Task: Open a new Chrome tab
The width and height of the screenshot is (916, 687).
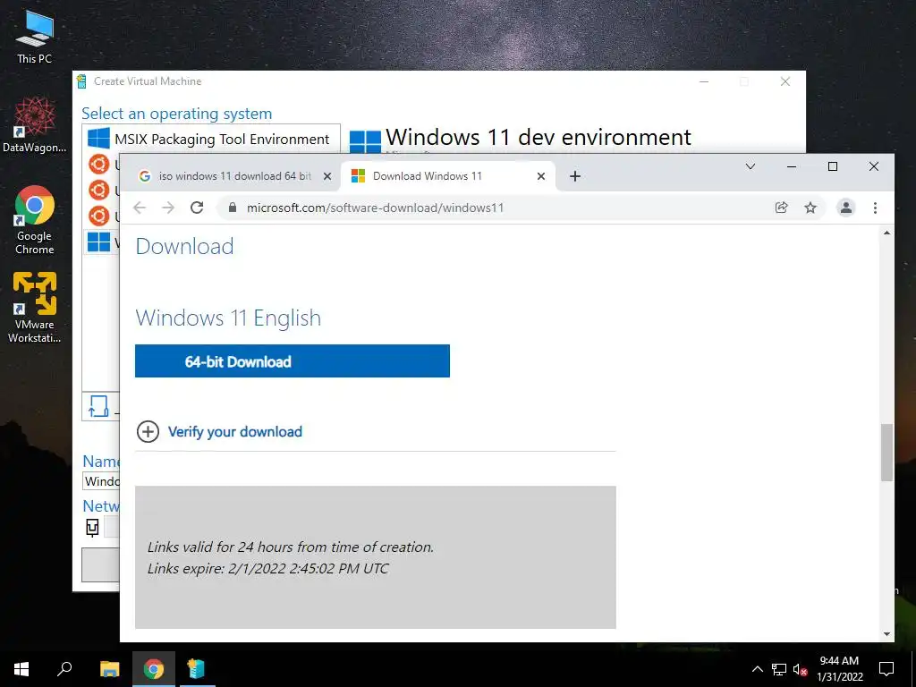Action: [x=575, y=176]
